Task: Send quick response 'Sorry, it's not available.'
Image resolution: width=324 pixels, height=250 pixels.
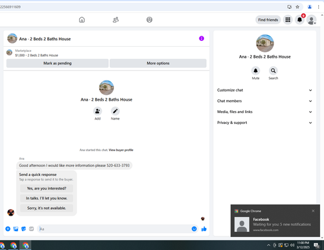Action: [x=47, y=208]
